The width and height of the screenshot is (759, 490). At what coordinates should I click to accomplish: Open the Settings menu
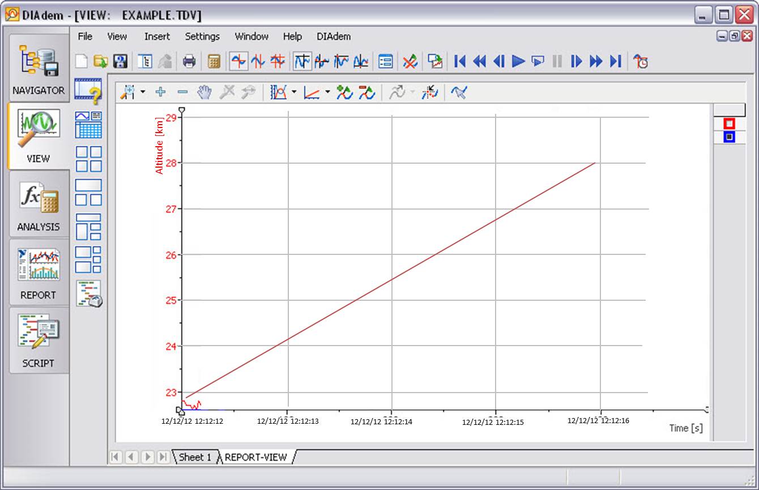[202, 36]
